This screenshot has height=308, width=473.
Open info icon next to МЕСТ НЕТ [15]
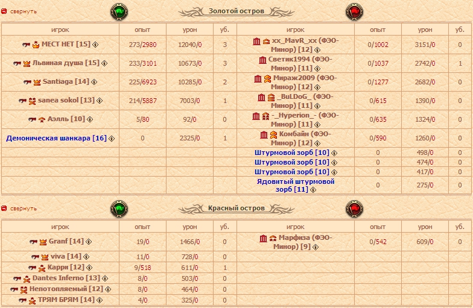[x=95, y=45]
